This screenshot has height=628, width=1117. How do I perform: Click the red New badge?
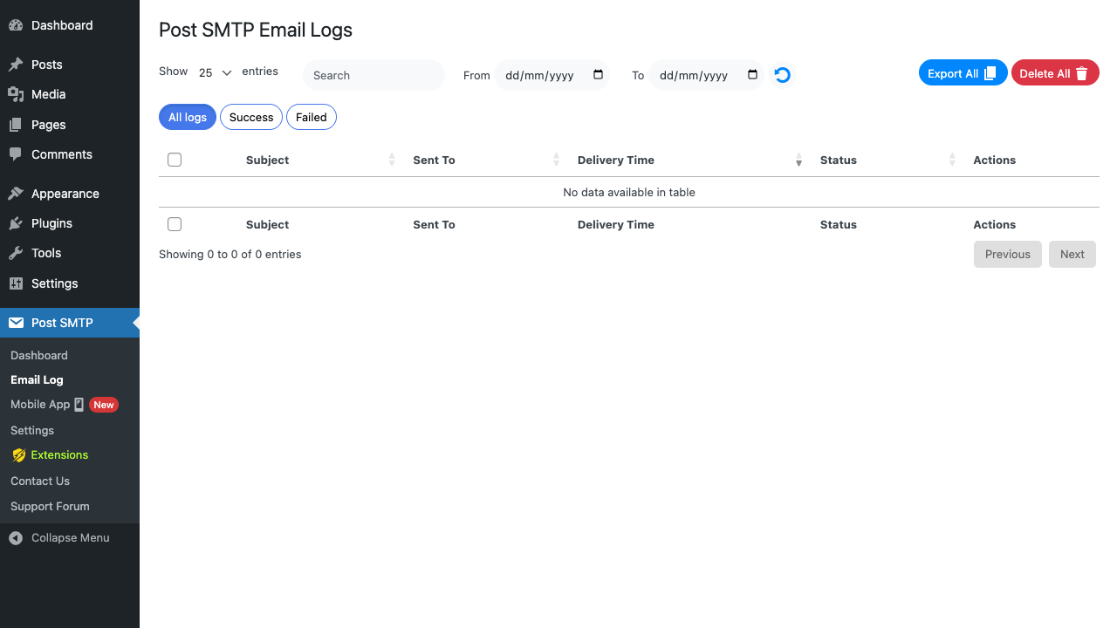(x=104, y=405)
